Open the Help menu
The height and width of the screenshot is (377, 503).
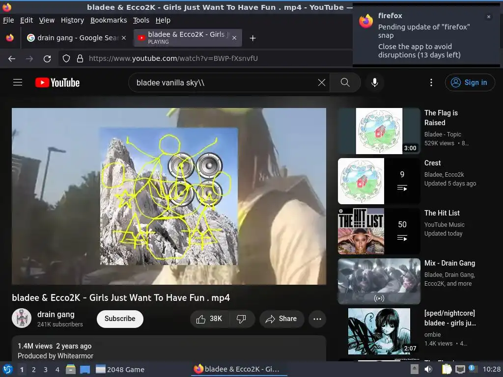[163, 20]
